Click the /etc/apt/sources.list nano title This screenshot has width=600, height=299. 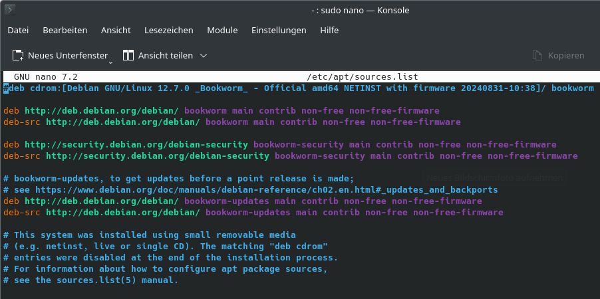[363, 77]
